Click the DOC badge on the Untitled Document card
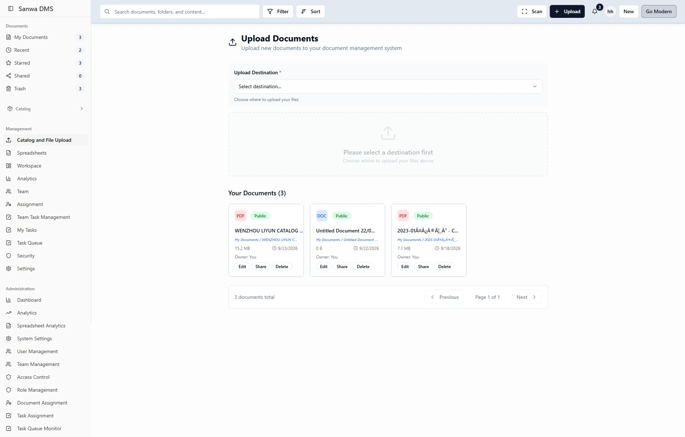685x437 pixels. [x=322, y=216]
